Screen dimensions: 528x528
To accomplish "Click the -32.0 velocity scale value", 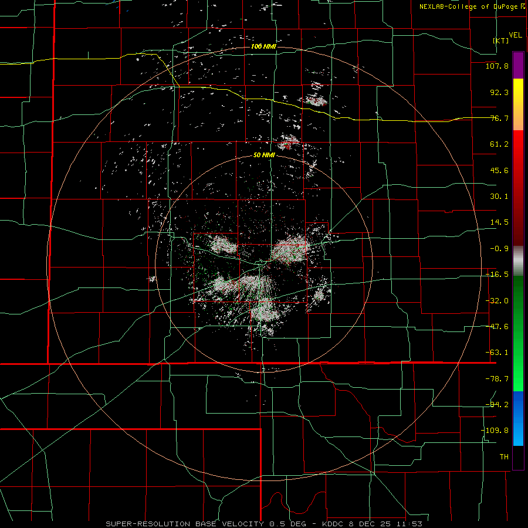I will point(497,301).
